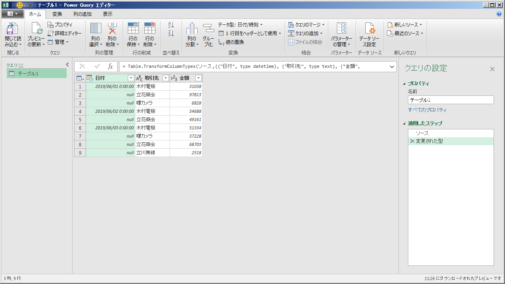The image size is (505, 284).
Task: Open New Source (新しいソース) dropdown
Action: 404,25
